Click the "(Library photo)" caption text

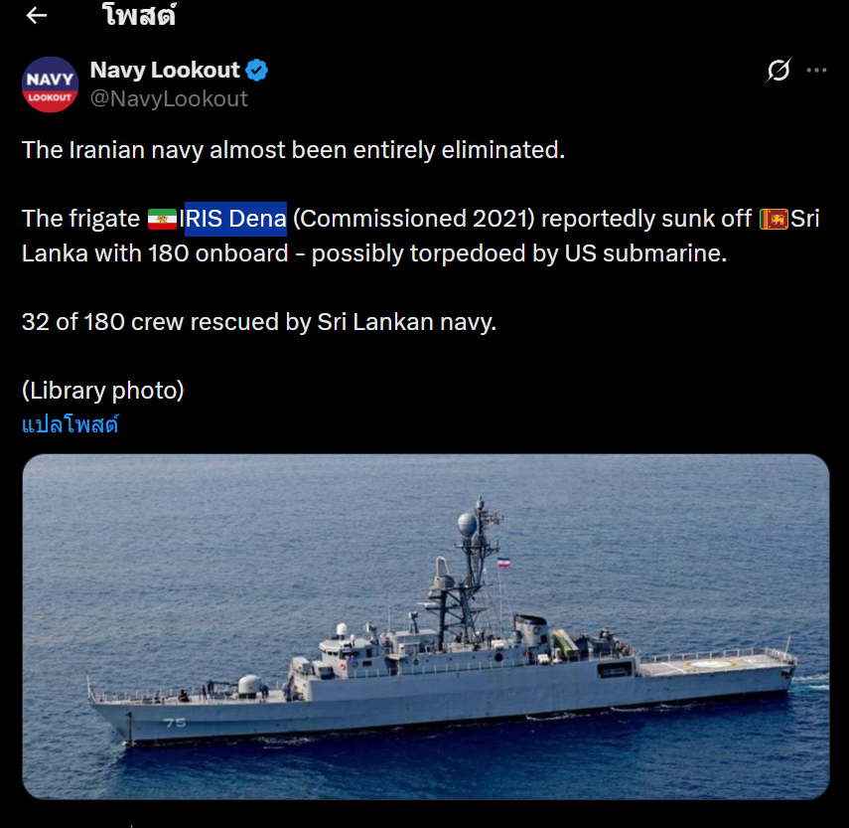click(x=103, y=391)
